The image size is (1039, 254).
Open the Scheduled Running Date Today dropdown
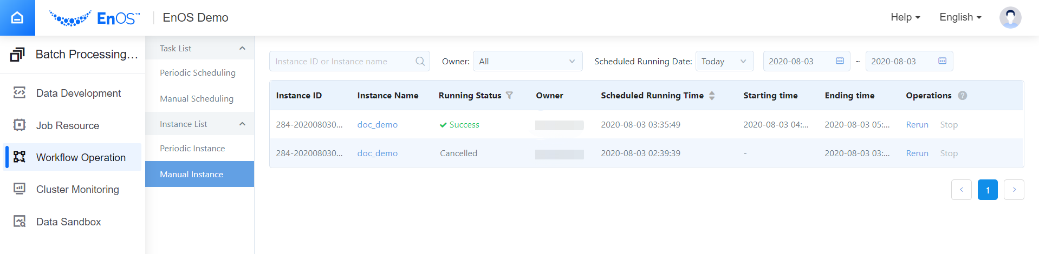pos(724,61)
